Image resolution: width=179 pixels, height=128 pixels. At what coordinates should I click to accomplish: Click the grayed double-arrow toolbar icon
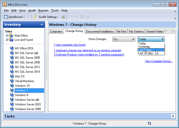pos(76,17)
